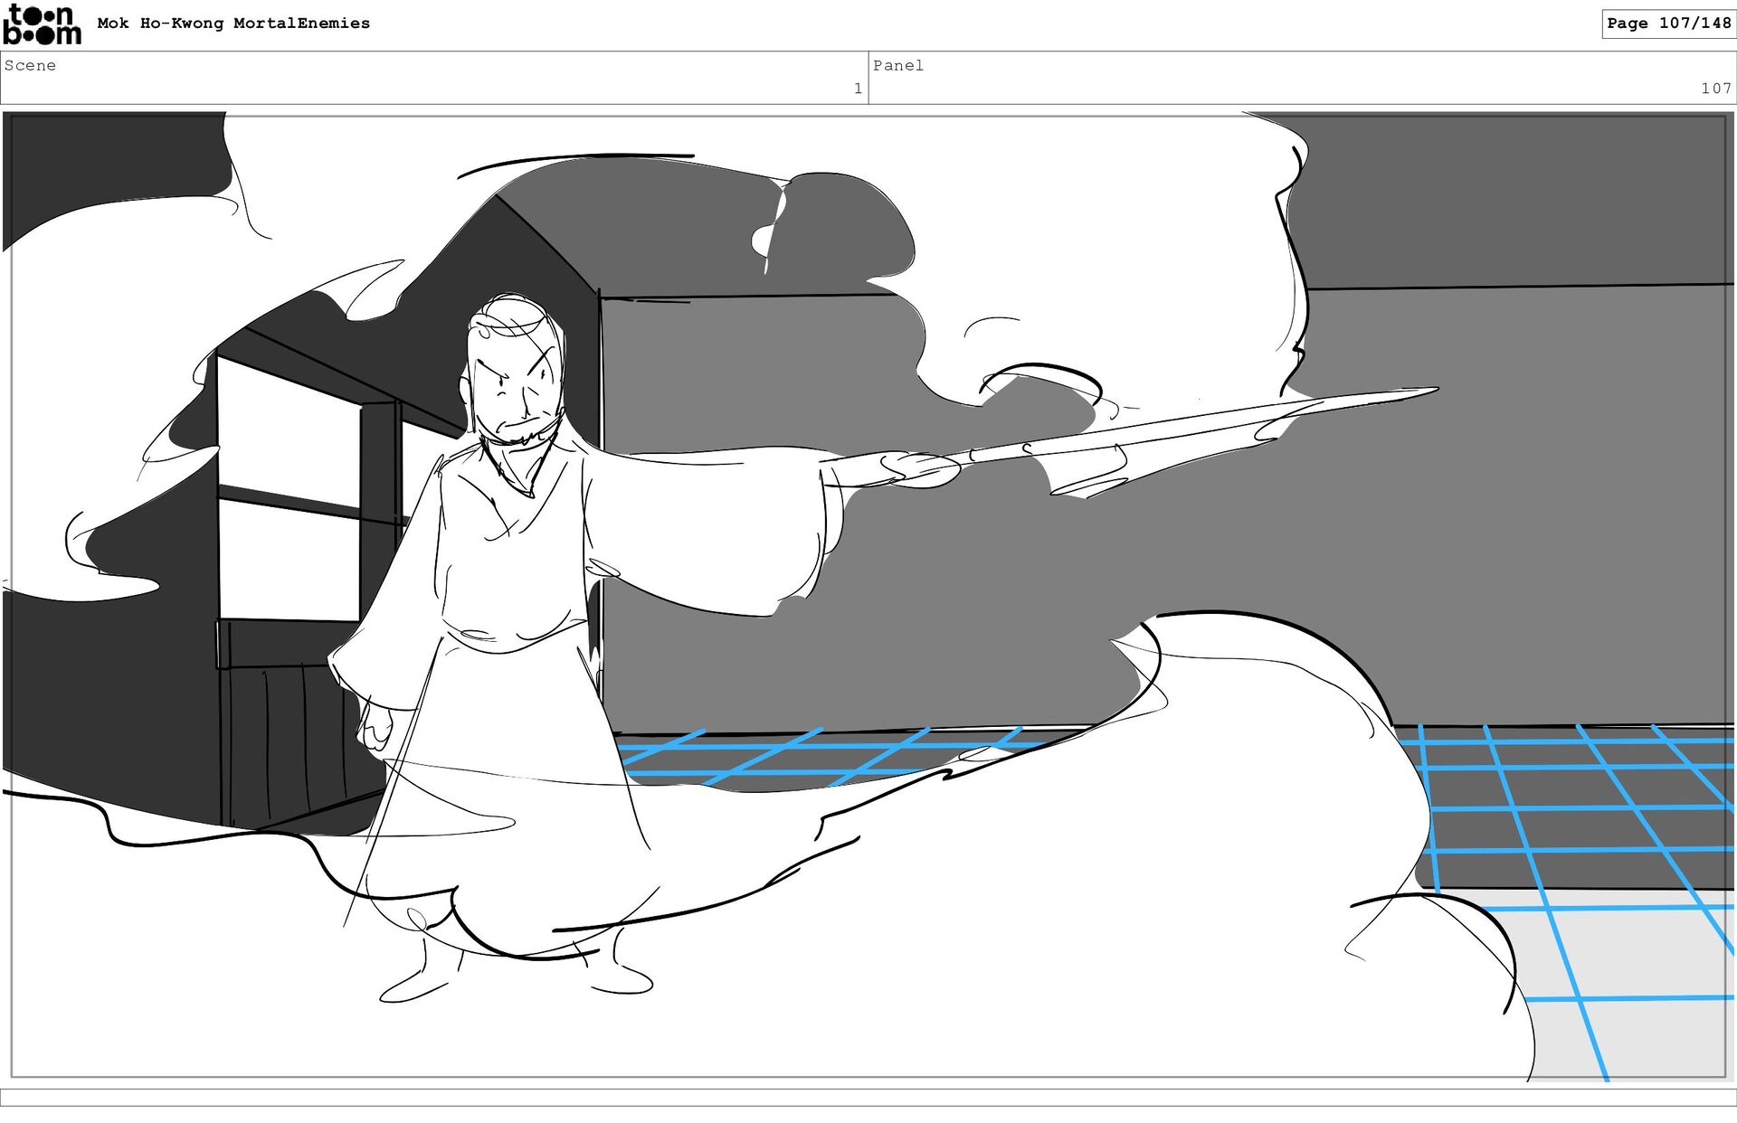Click the tip of the sword

(1429, 391)
